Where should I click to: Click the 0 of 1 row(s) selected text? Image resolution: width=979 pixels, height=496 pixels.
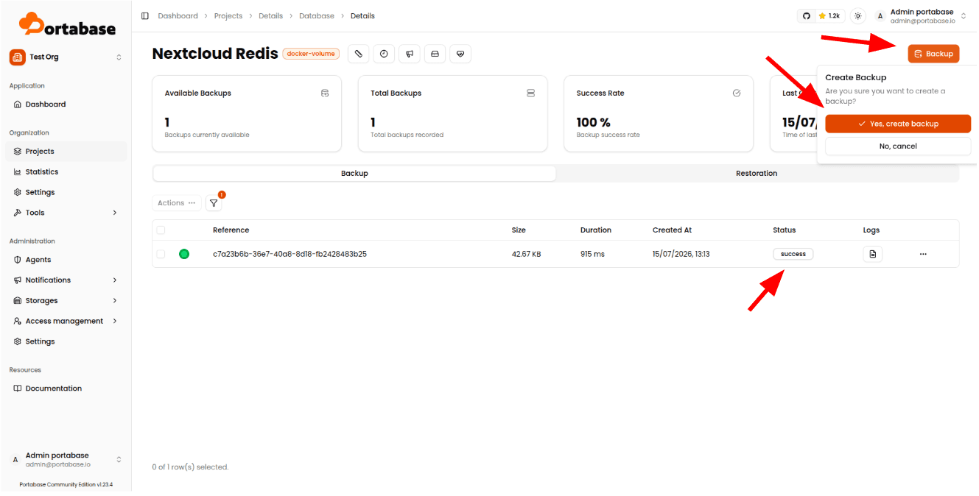pos(190,467)
